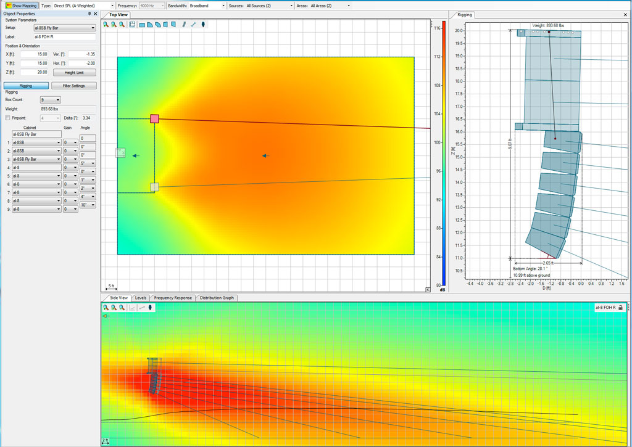Image resolution: width=632 pixels, height=447 pixels.
Task: Click the Y [ft] position field
Action: (x=35, y=64)
